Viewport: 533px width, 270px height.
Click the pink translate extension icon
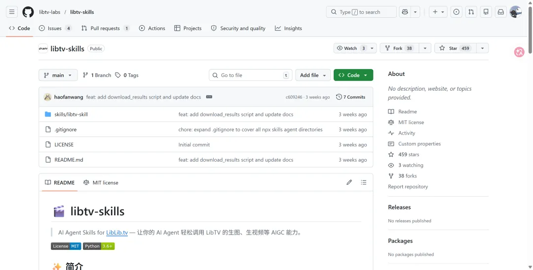[x=519, y=52]
